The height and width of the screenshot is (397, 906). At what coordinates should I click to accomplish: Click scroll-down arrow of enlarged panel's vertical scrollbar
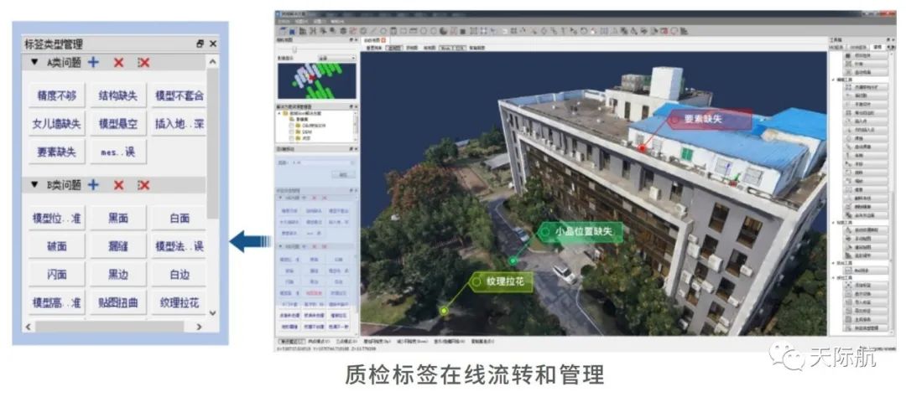point(212,312)
